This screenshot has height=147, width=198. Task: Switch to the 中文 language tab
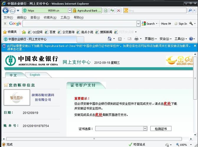pyautogui.click(x=13, y=75)
